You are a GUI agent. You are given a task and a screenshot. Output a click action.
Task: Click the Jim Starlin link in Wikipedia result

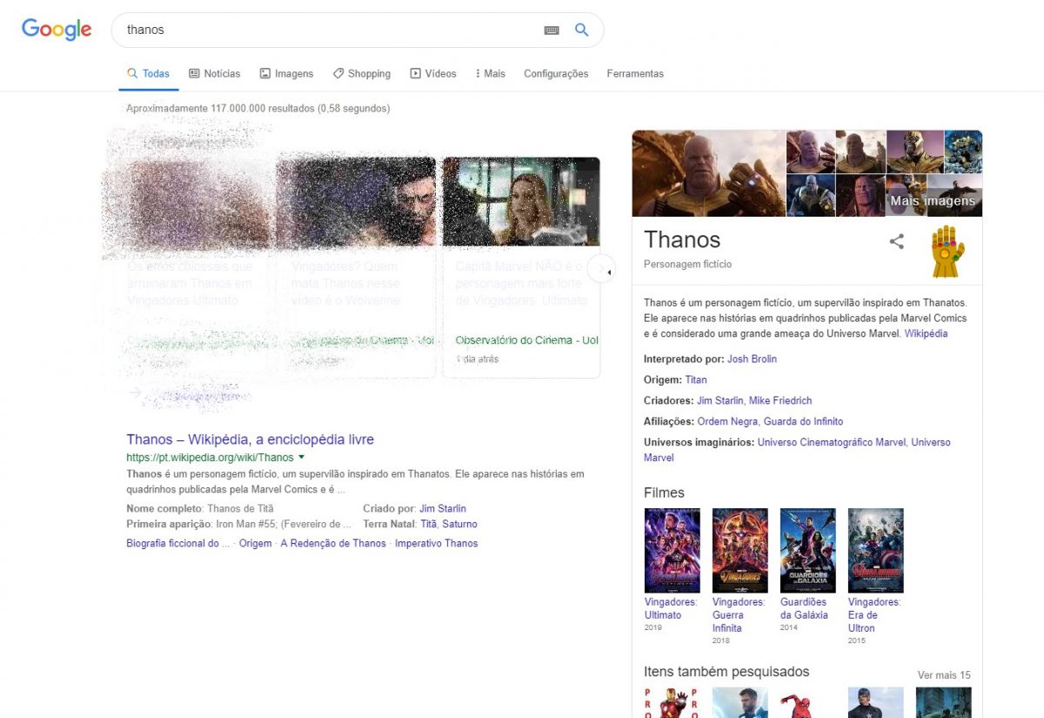pyautogui.click(x=443, y=508)
